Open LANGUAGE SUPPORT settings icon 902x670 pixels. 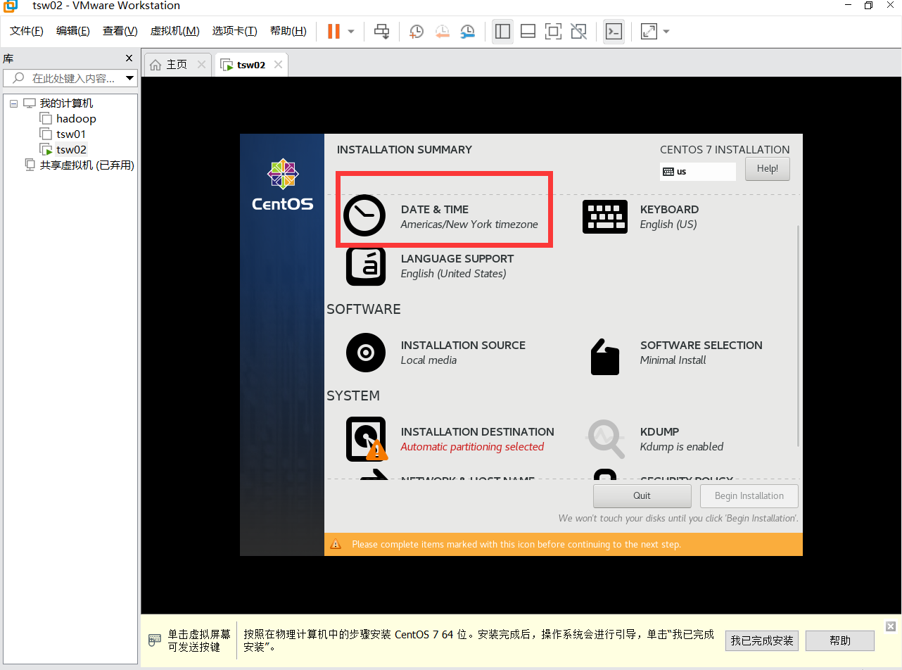[x=366, y=266]
